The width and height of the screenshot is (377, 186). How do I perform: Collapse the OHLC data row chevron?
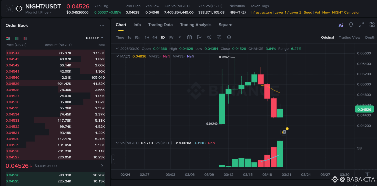117,49
